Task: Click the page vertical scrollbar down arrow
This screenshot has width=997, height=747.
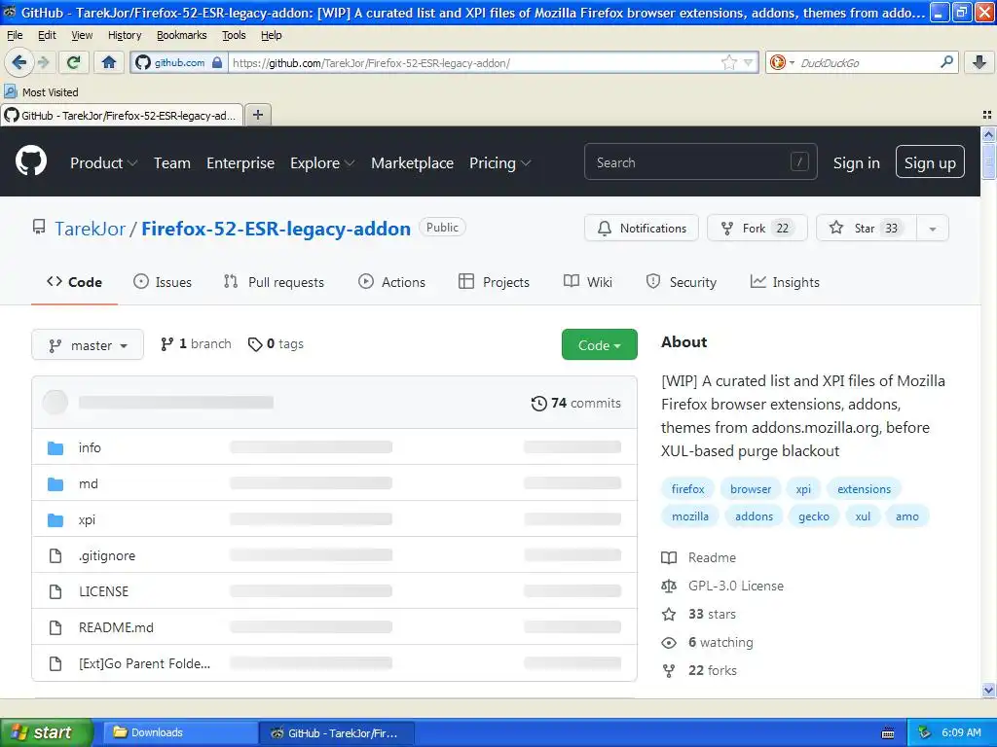Action: pyautogui.click(x=988, y=691)
